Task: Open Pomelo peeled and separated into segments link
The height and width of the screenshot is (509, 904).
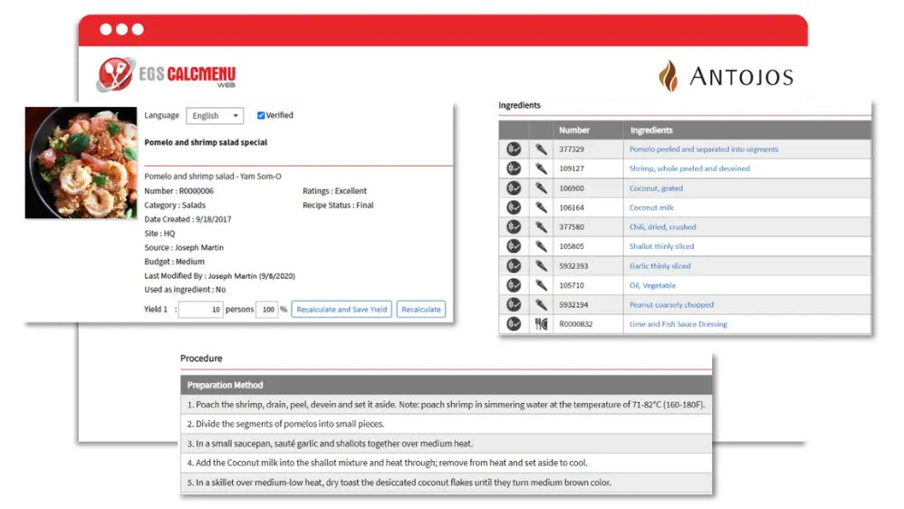Action: [704, 149]
